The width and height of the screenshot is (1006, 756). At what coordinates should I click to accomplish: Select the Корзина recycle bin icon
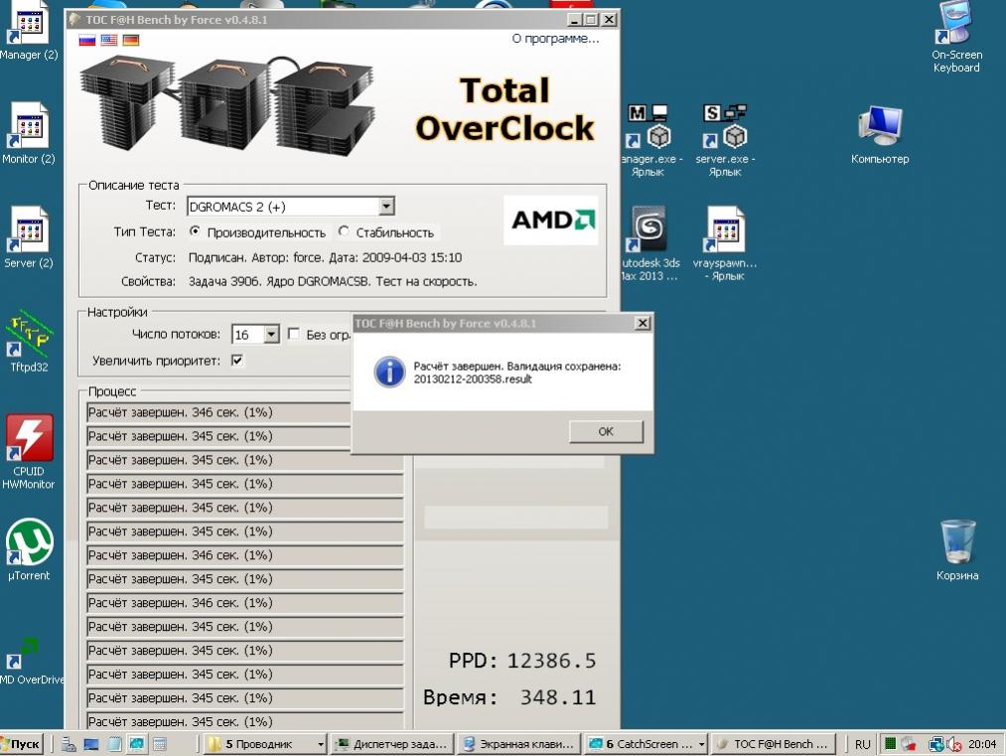point(957,550)
